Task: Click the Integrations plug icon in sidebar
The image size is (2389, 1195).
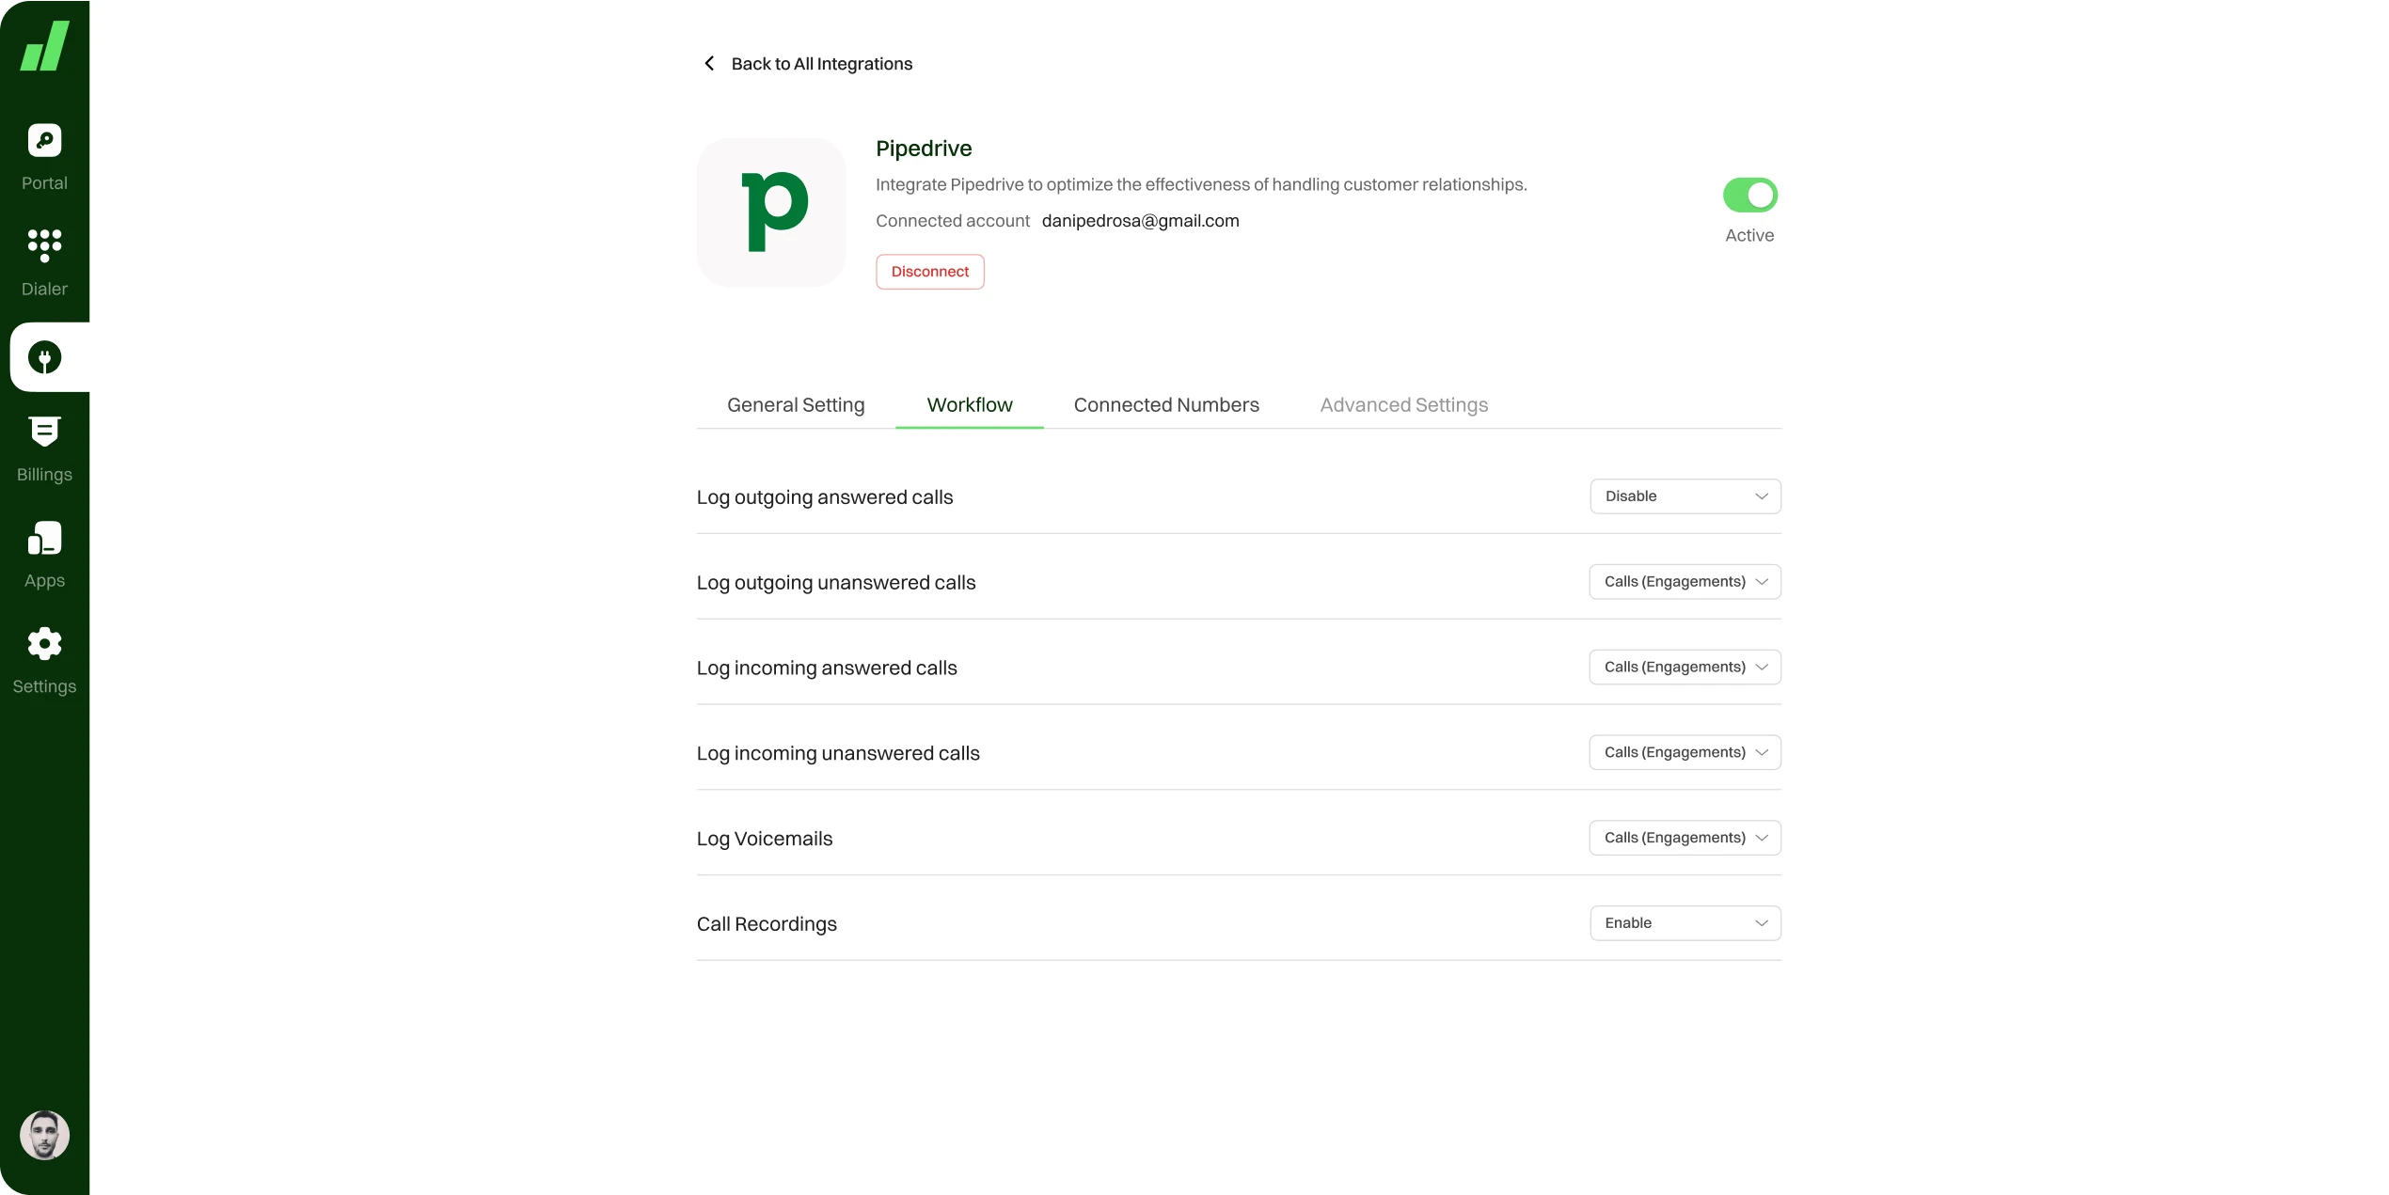Action: (x=44, y=357)
